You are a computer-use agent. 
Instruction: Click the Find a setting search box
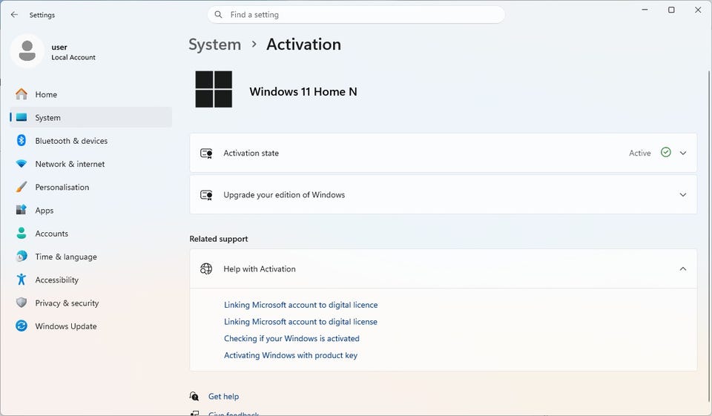[363, 15]
